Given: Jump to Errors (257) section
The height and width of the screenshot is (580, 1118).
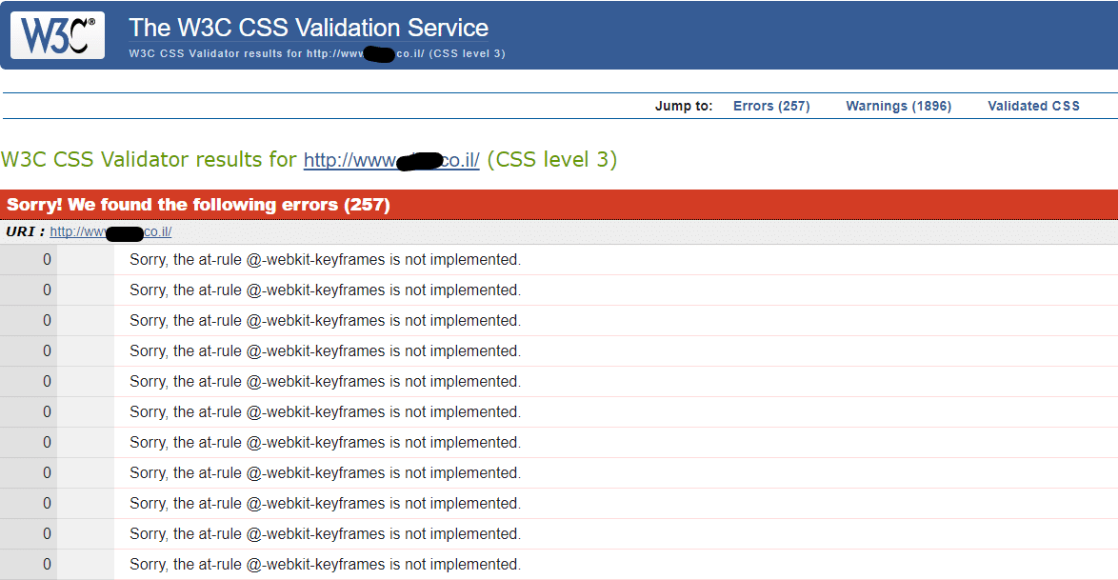Looking at the screenshot, I should pyautogui.click(x=771, y=106).
